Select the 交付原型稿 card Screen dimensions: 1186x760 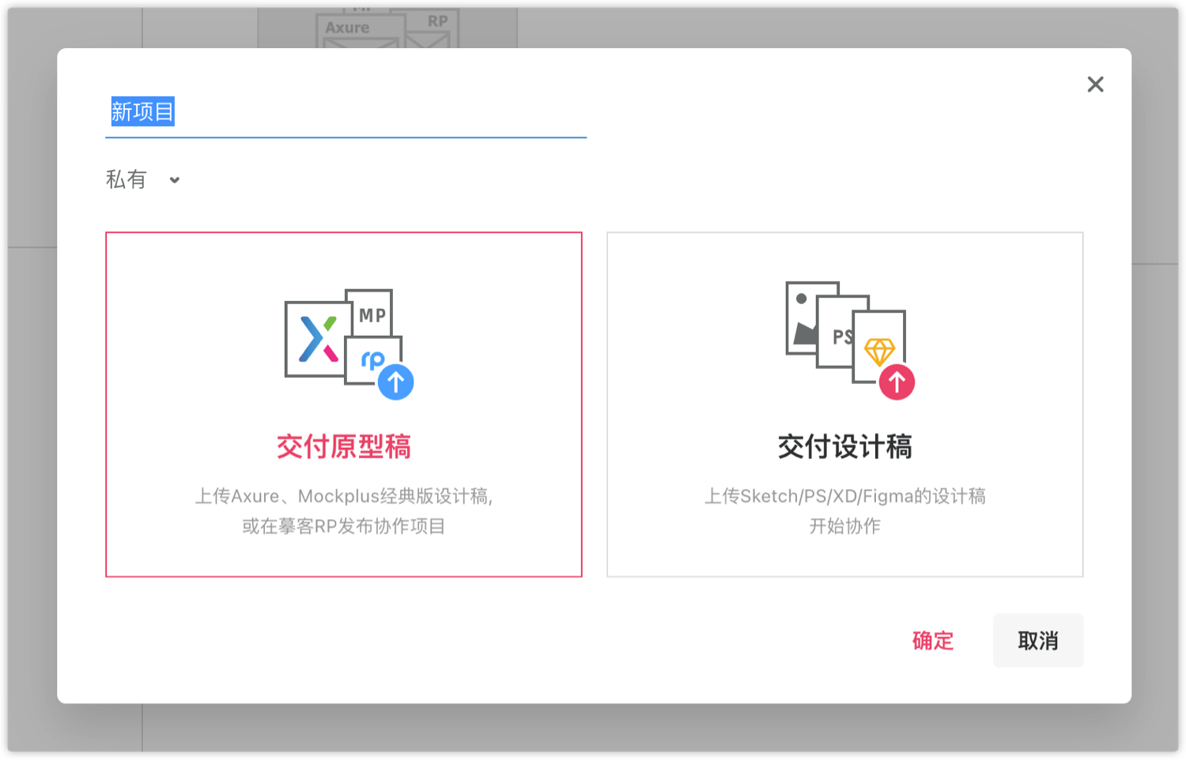[x=344, y=404]
